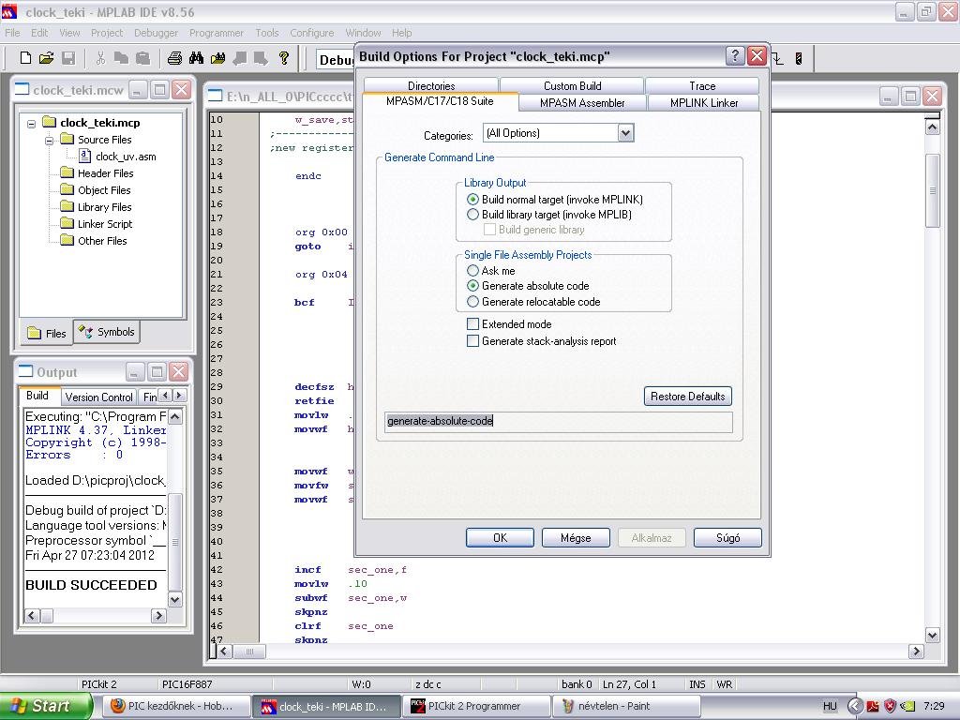Open the Debugger menu
Viewport: 960px width, 720px height.
(156, 33)
